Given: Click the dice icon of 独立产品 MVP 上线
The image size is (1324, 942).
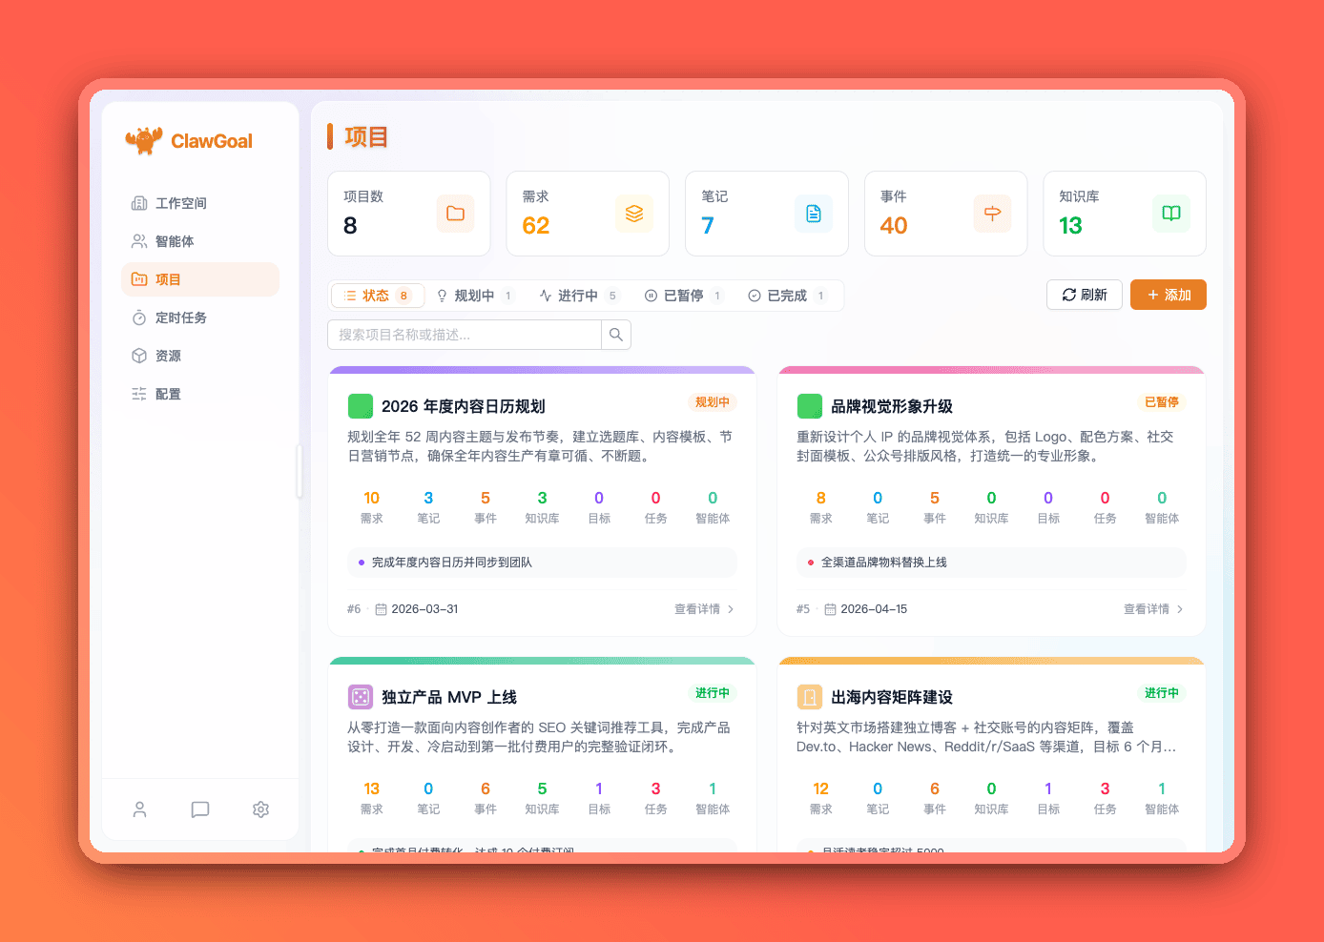Looking at the screenshot, I should coord(361,697).
